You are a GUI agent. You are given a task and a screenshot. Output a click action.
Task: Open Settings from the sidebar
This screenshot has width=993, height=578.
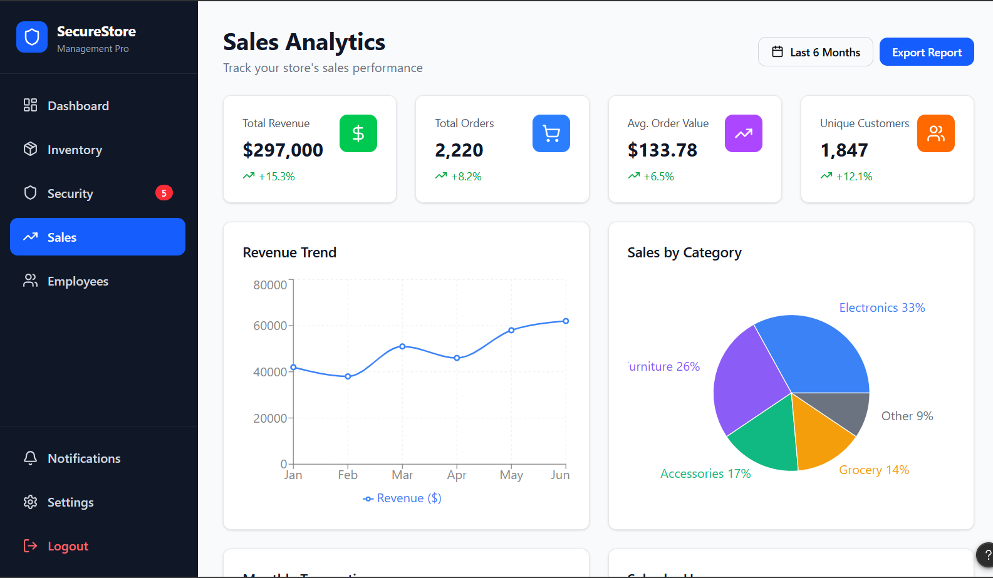click(98, 502)
